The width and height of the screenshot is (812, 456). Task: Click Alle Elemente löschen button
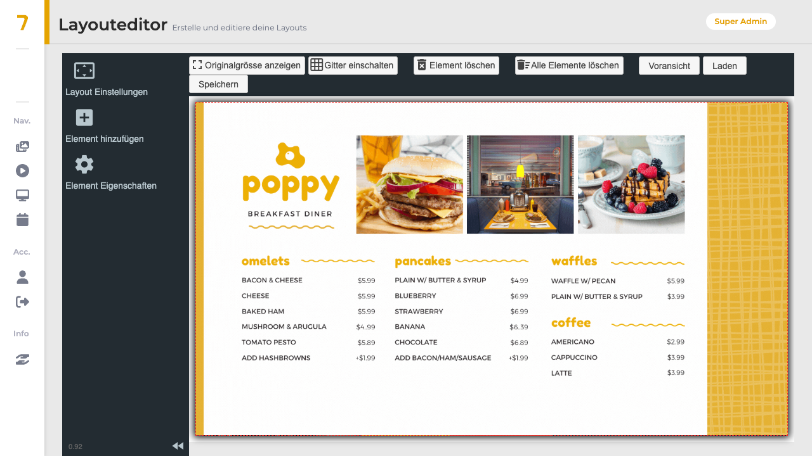(x=569, y=65)
